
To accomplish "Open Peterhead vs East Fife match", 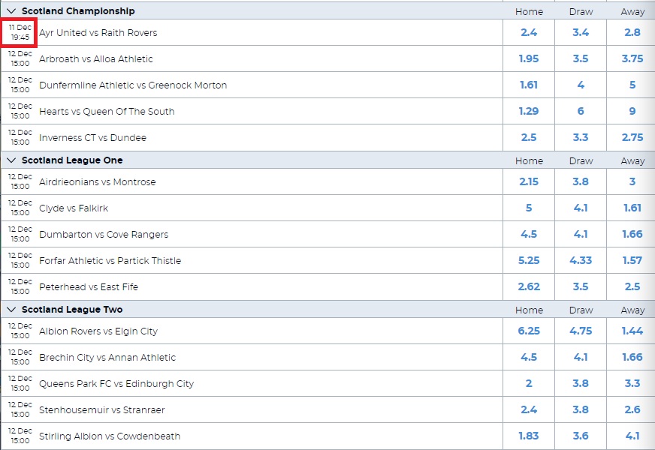I will click(x=89, y=287).
